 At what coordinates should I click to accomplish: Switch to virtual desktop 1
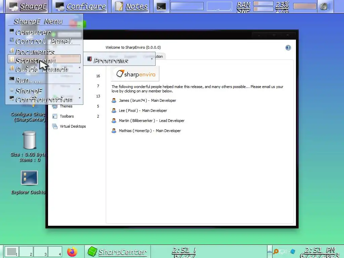(12, 251)
